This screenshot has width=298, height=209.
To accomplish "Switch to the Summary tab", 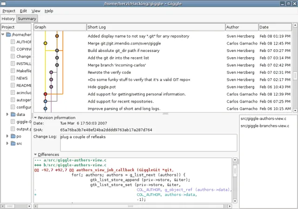I will click(27, 19).
